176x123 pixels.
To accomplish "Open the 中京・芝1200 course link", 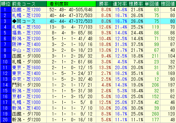I will (x=26, y=79).
